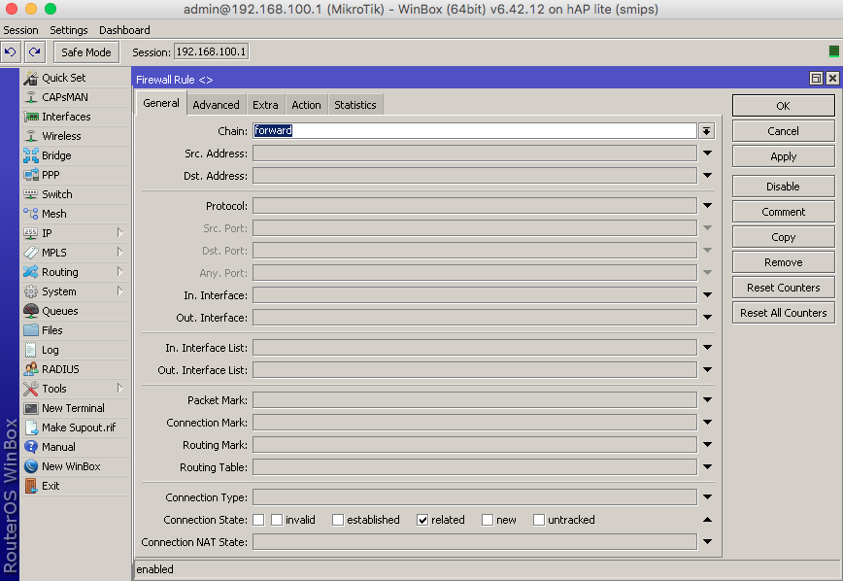Check the invalid connection state
The image size is (843, 581).
(x=277, y=520)
